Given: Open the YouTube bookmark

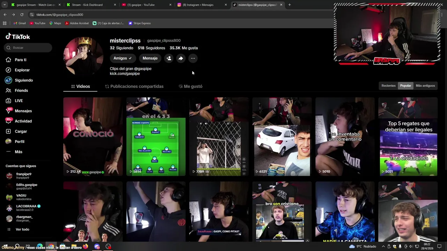Looking at the screenshot, I should (37, 23).
